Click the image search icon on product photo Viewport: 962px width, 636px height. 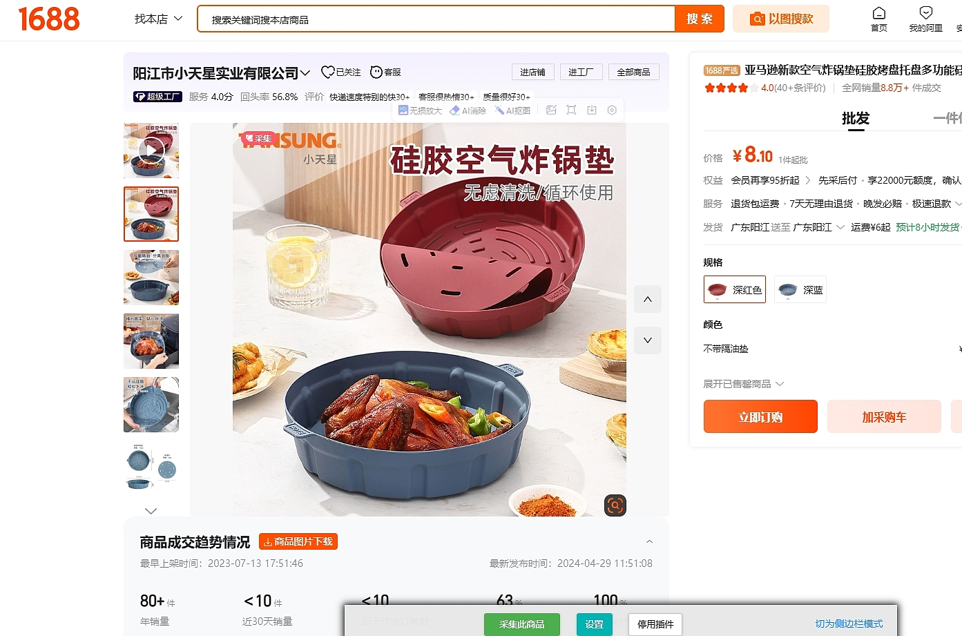(615, 505)
